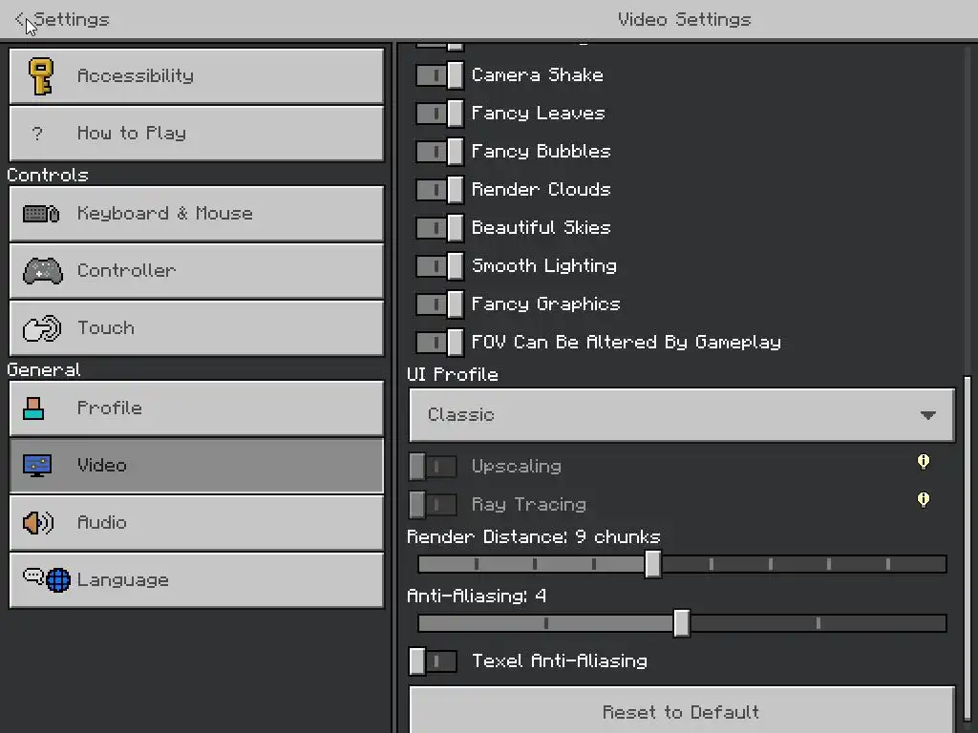Toggle the Camera Shake switch

439,75
